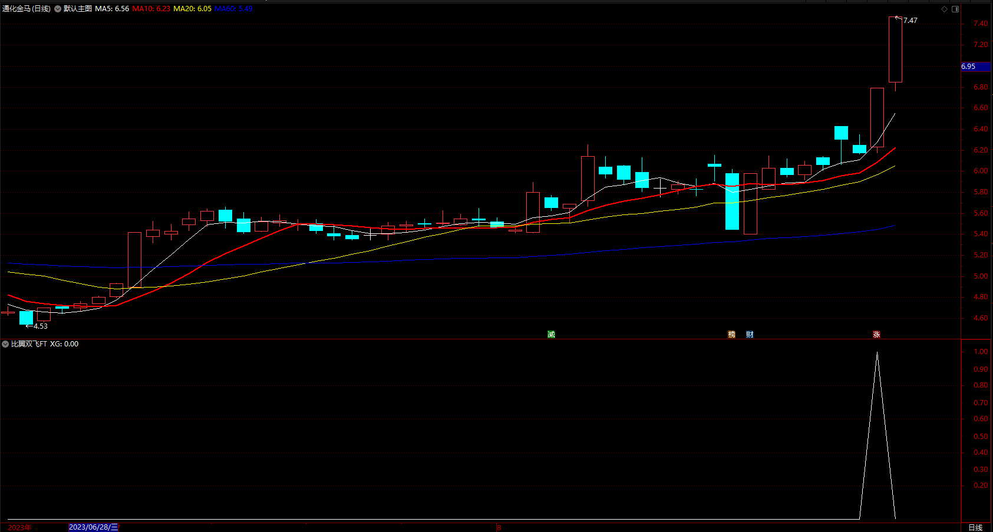The image size is (993, 532).
Task: Click the blue 财 event marker
Action: pos(750,335)
